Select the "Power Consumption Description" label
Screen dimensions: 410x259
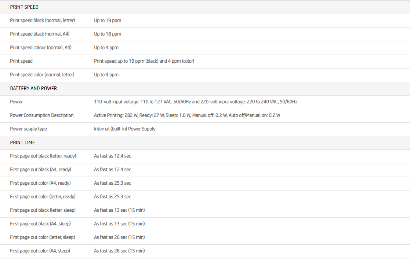click(42, 115)
